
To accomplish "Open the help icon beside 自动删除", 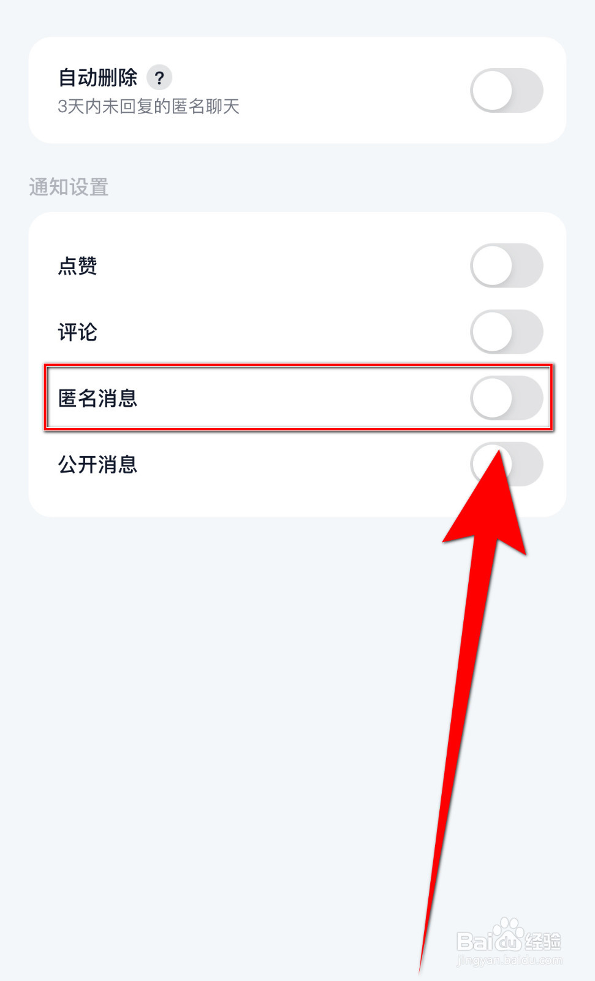I will point(159,78).
